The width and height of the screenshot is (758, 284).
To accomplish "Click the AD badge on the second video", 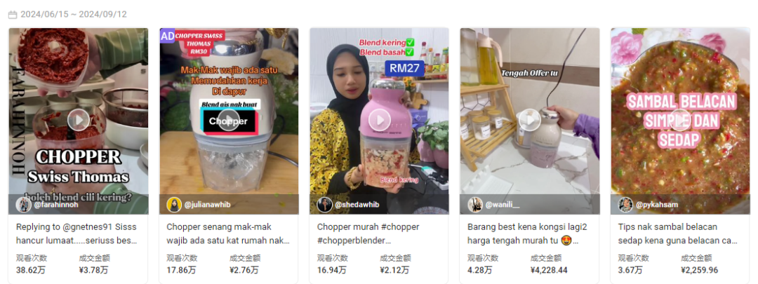I will point(167,36).
